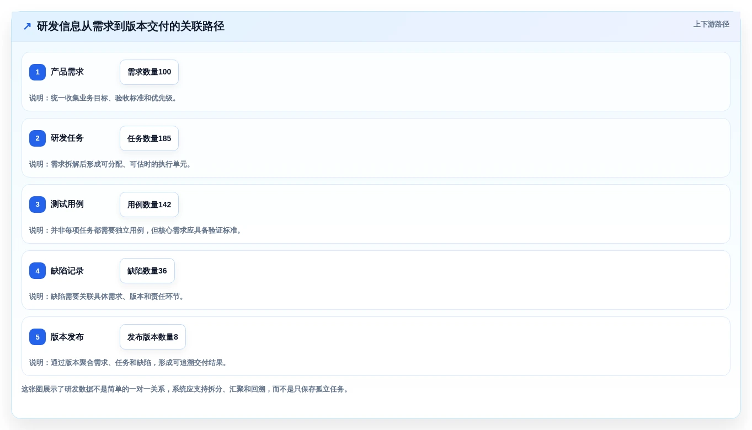Image resolution: width=752 pixels, height=430 pixels.
Task: Click step number 1 badge
Action: (38, 72)
